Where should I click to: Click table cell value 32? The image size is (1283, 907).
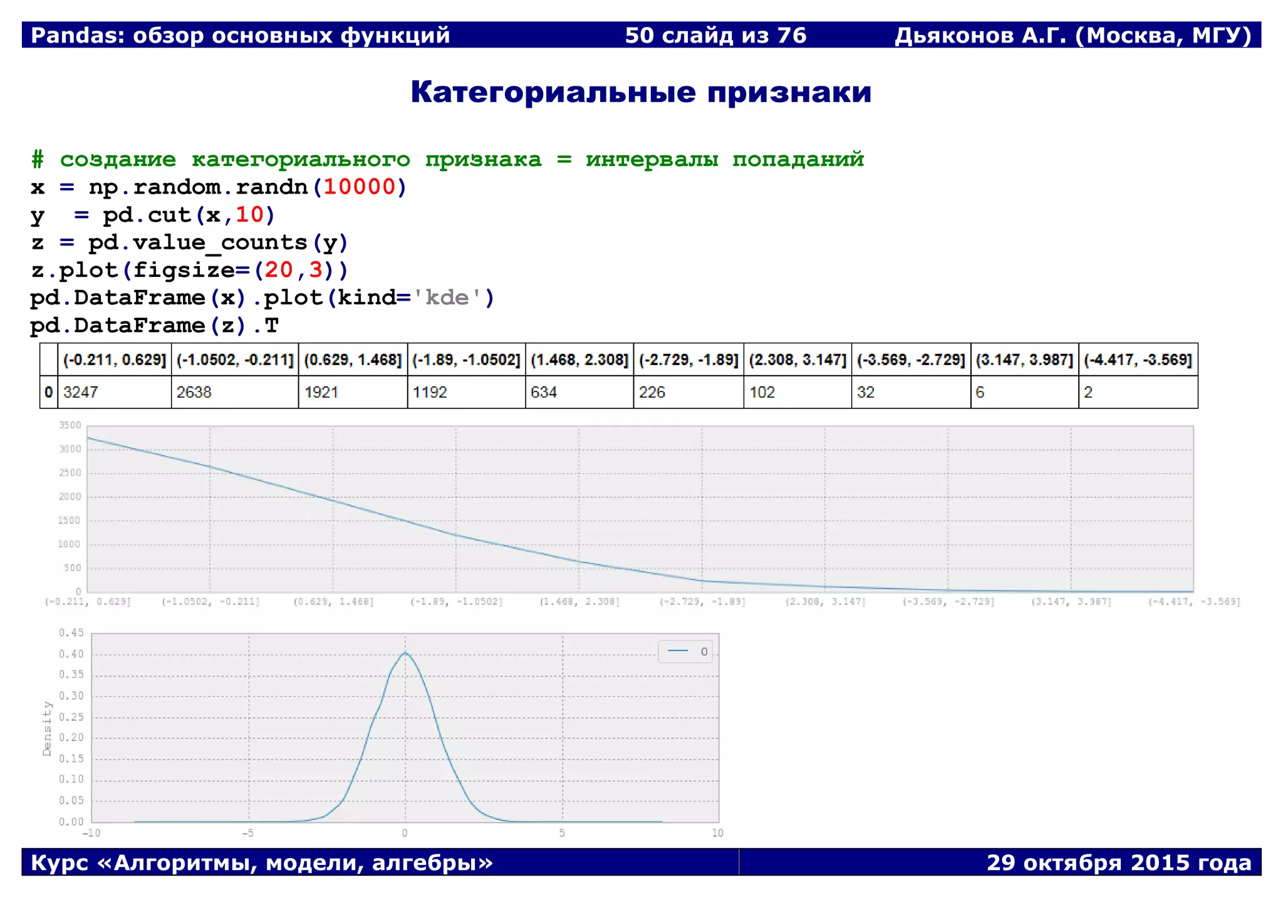click(x=866, y=392)
